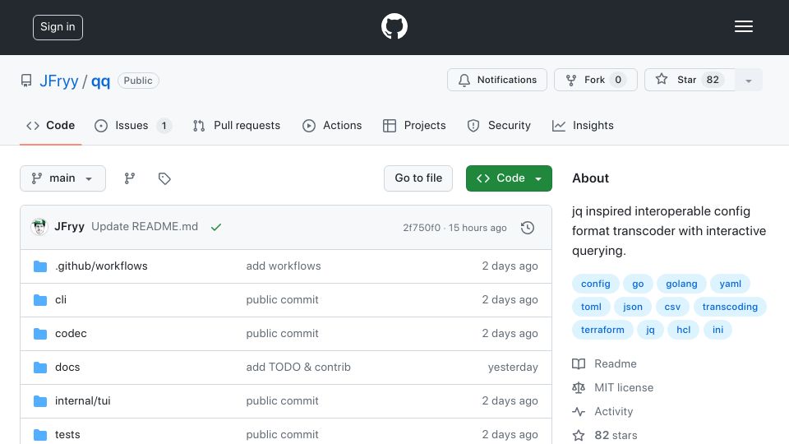Select the csv topic tag
Screen dimensions: 789x444
tap(673, 307)
